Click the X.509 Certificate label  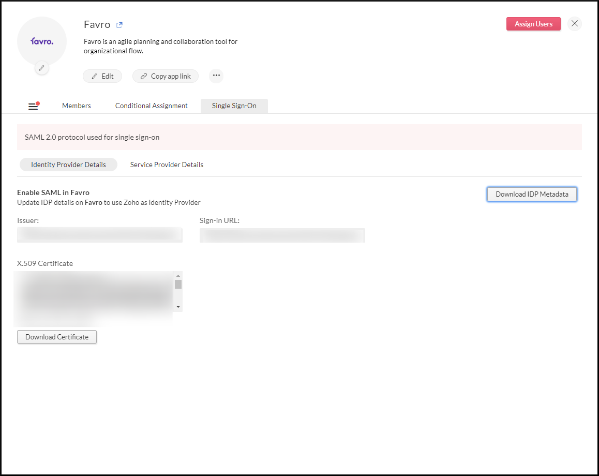click(45, 263)
